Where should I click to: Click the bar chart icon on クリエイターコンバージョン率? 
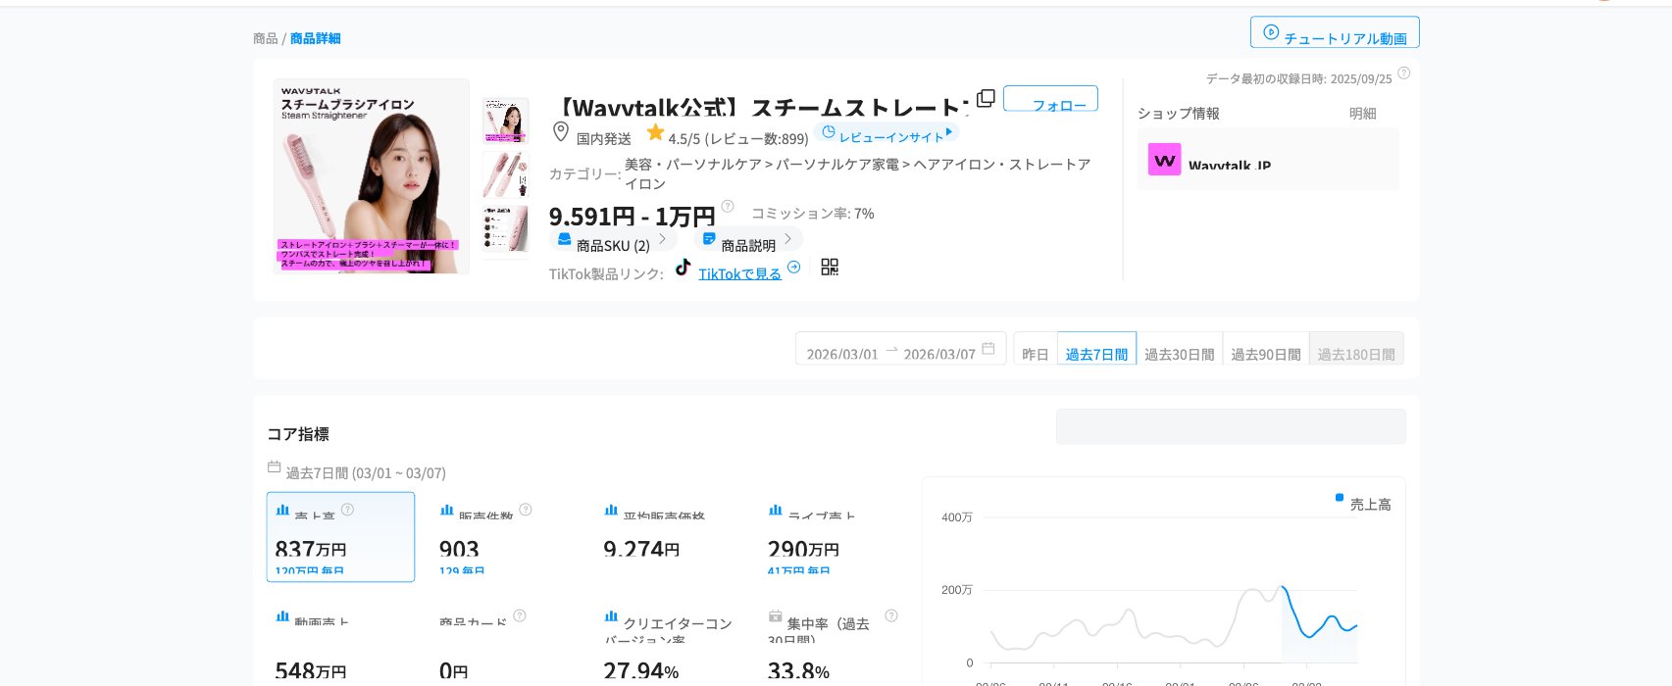611,616
